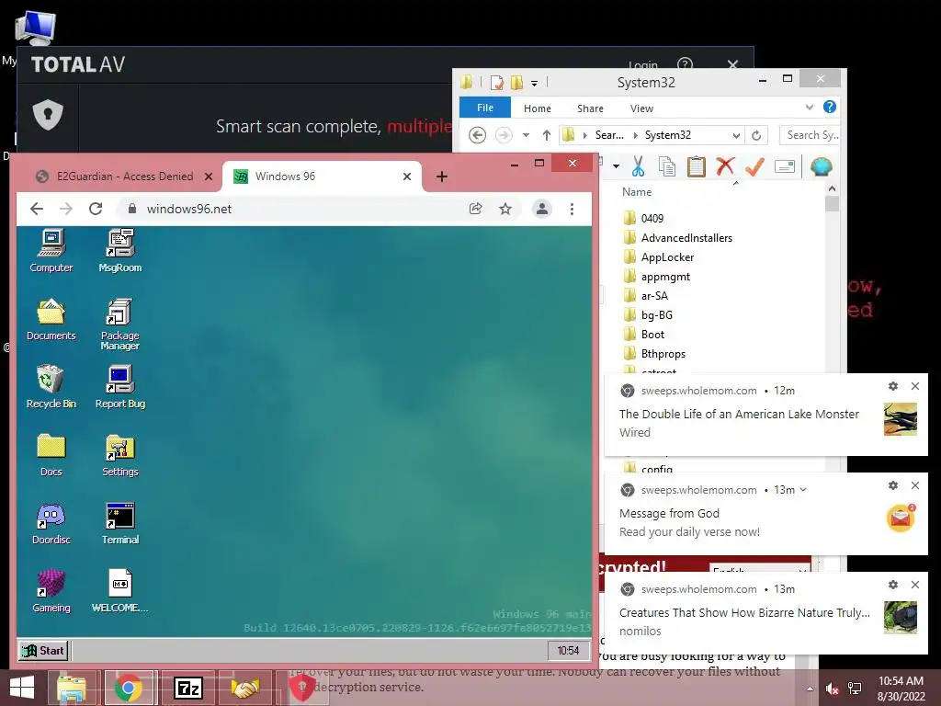Click the blue shell globe icon

click(x=821, y=166)
